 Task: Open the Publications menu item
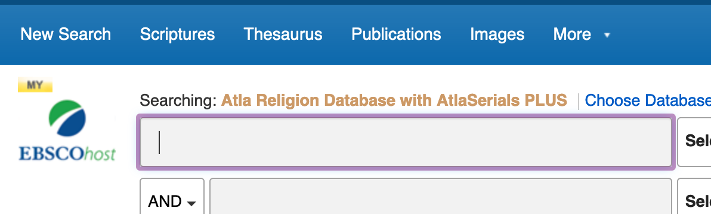pos(396,34)
